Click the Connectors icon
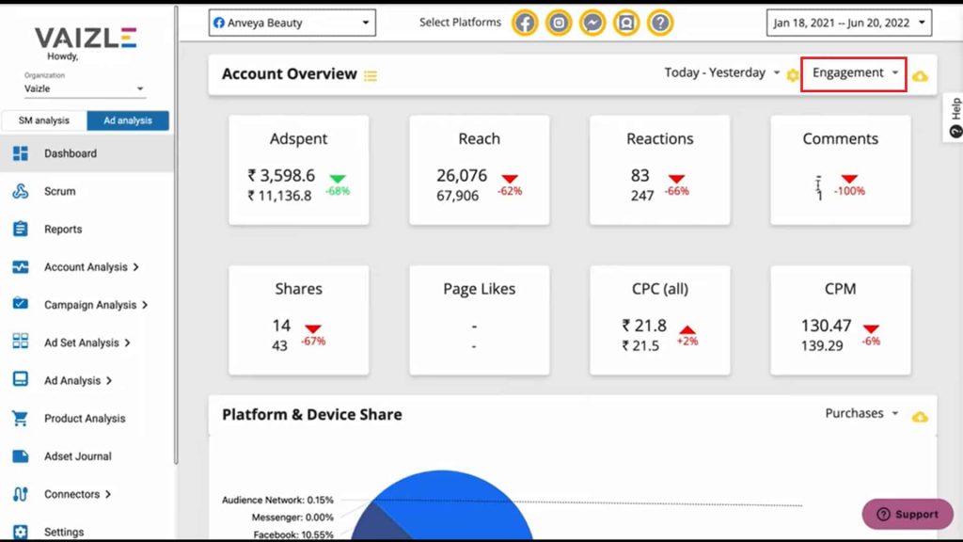 click(21, 494)
